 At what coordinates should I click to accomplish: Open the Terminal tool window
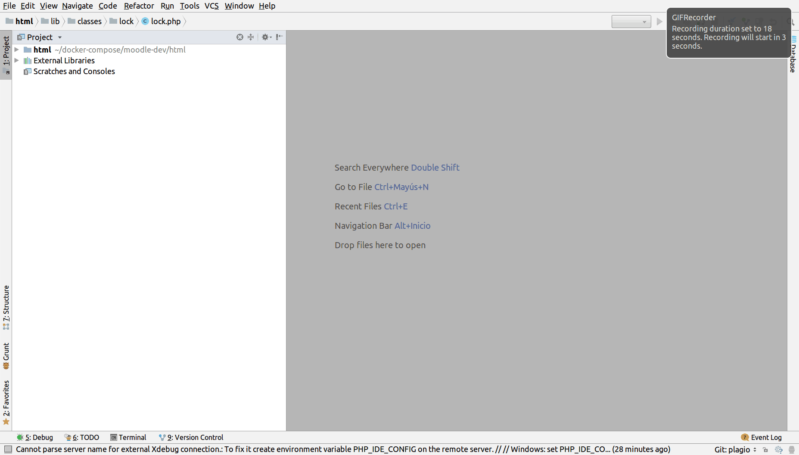[128, 437]
